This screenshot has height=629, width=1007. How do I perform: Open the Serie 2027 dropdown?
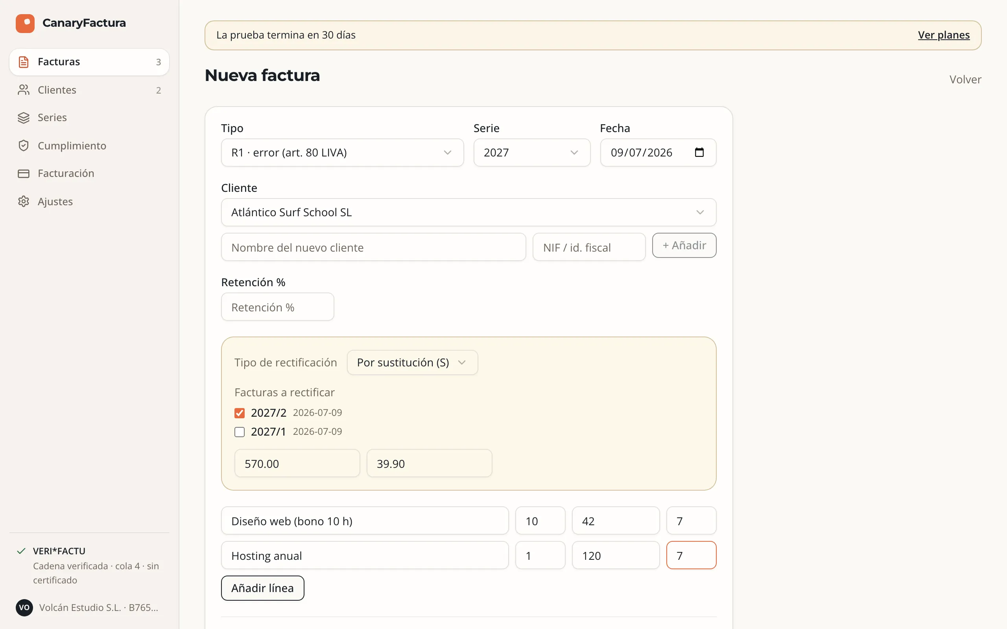coord(531,153)
